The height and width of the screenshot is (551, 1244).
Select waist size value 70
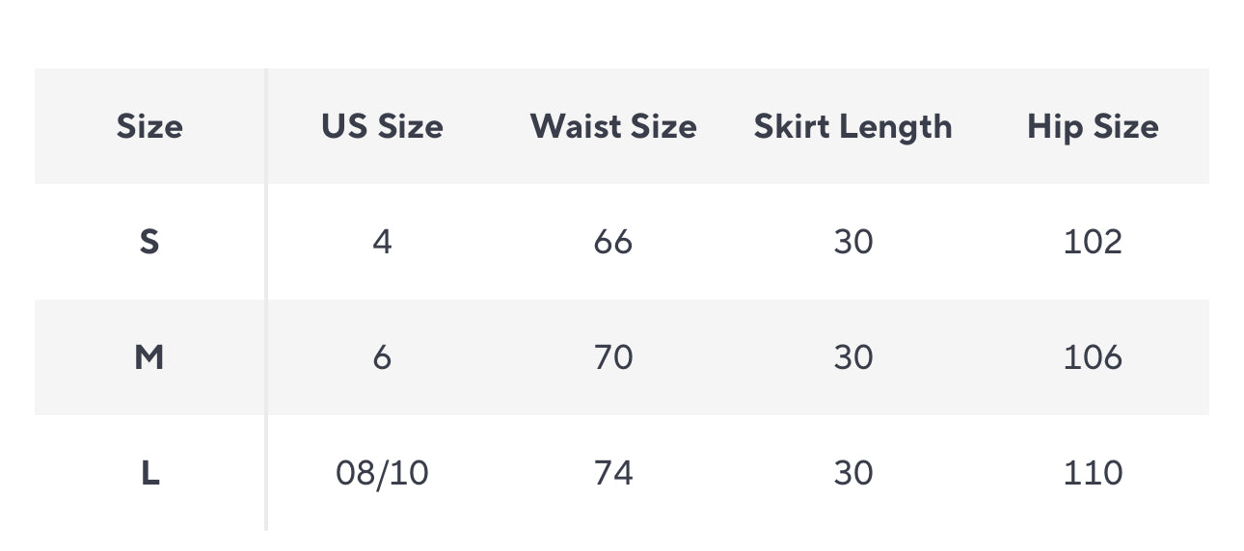[613, 357]
